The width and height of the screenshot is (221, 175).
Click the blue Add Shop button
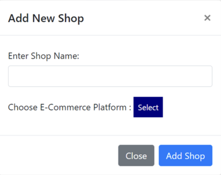(185, 156)
